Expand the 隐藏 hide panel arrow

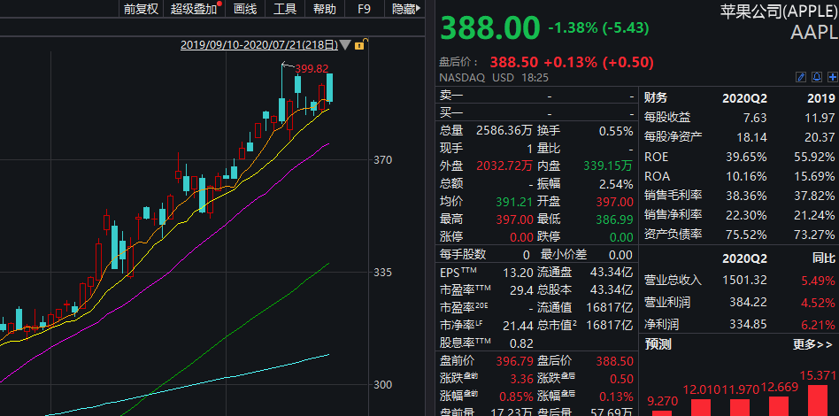coord(406,9)
